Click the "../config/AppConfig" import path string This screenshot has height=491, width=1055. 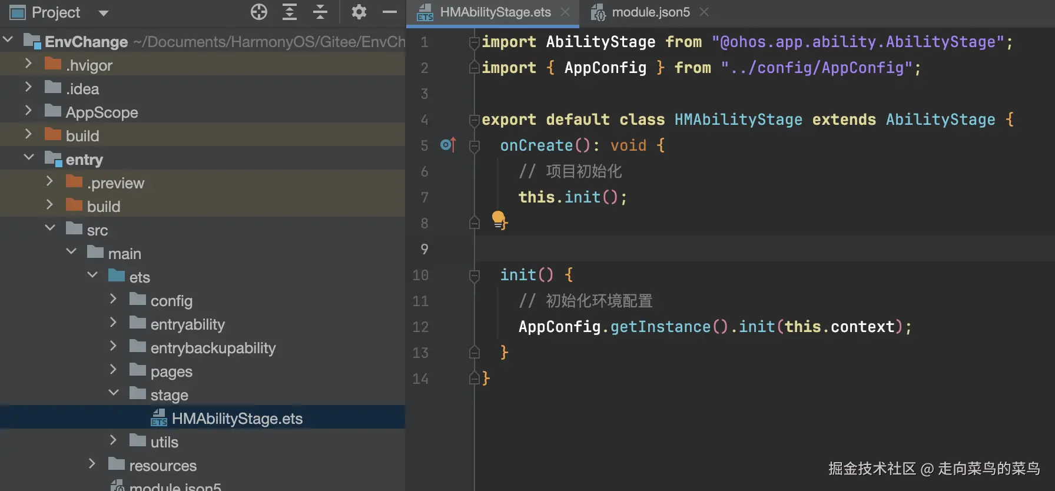(x=817, y=68)
